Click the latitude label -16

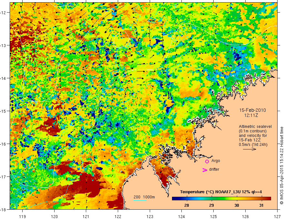pos(4,144)
